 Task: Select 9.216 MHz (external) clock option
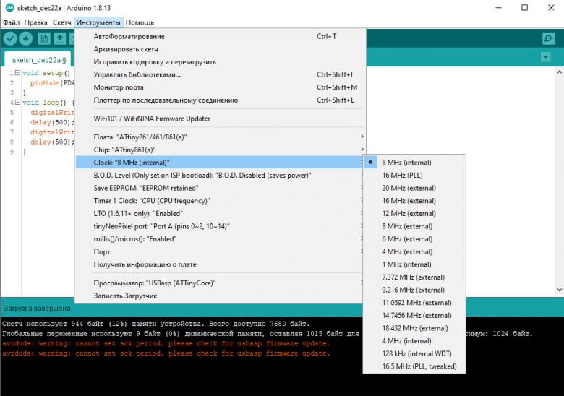pos(414,290)
